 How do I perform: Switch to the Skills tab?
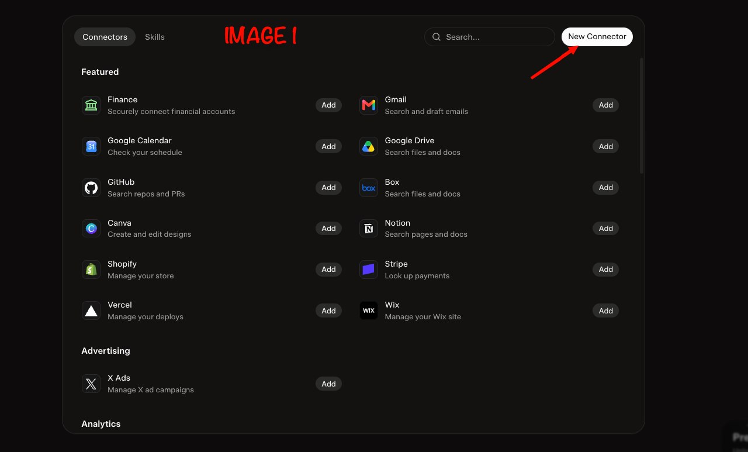[155, 37]
